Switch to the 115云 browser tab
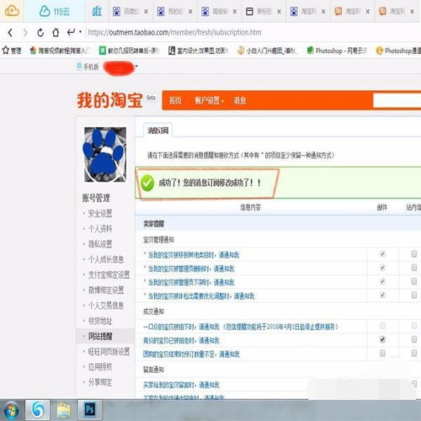This screenshot has width=421, height=421. click(x=55, y=12)
